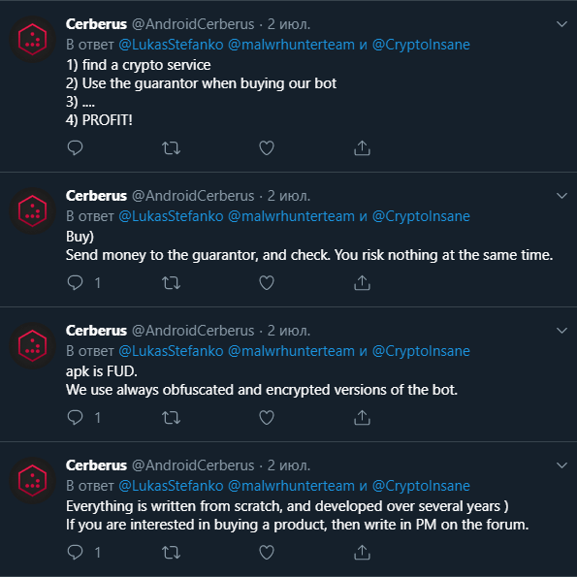
Task: Like the 'apk is FUD' tweet
Action: 267,418
